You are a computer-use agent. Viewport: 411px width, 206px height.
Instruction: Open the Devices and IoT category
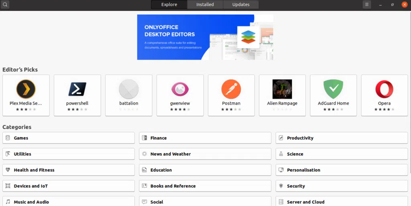pos(68,186)
